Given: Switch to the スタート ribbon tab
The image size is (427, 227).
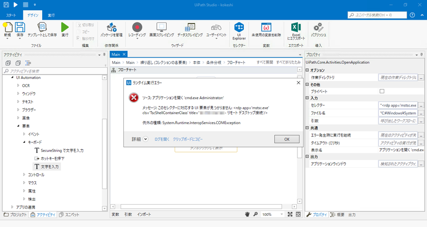Looking at the screenshot, I should 11,15.
